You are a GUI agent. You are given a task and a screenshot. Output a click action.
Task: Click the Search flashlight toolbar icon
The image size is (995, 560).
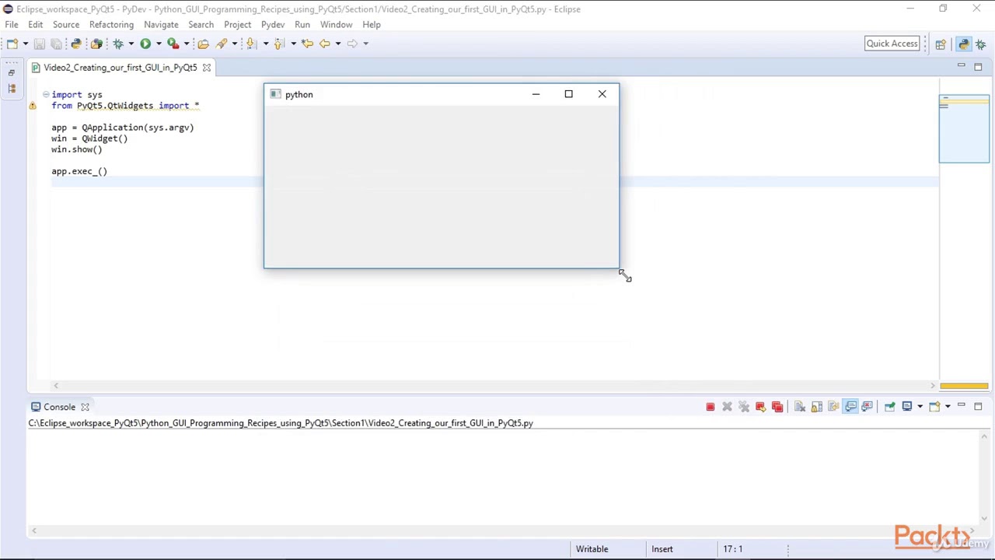(x=222, y=44)
